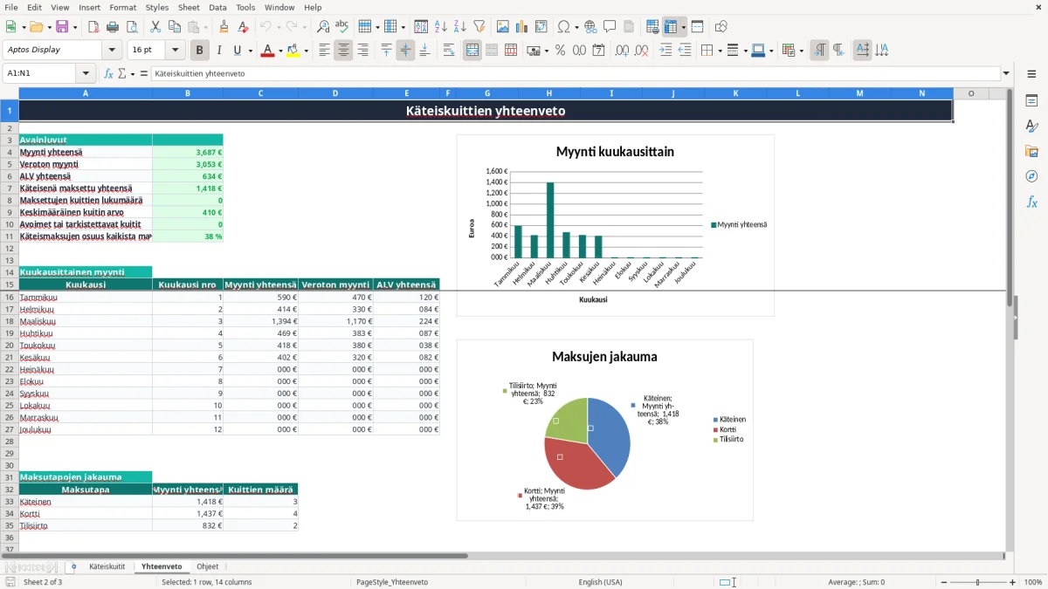Click the Sort Descending icon
The width and height of the screenshot is (1048, 589).
click(x=459, y=27)
